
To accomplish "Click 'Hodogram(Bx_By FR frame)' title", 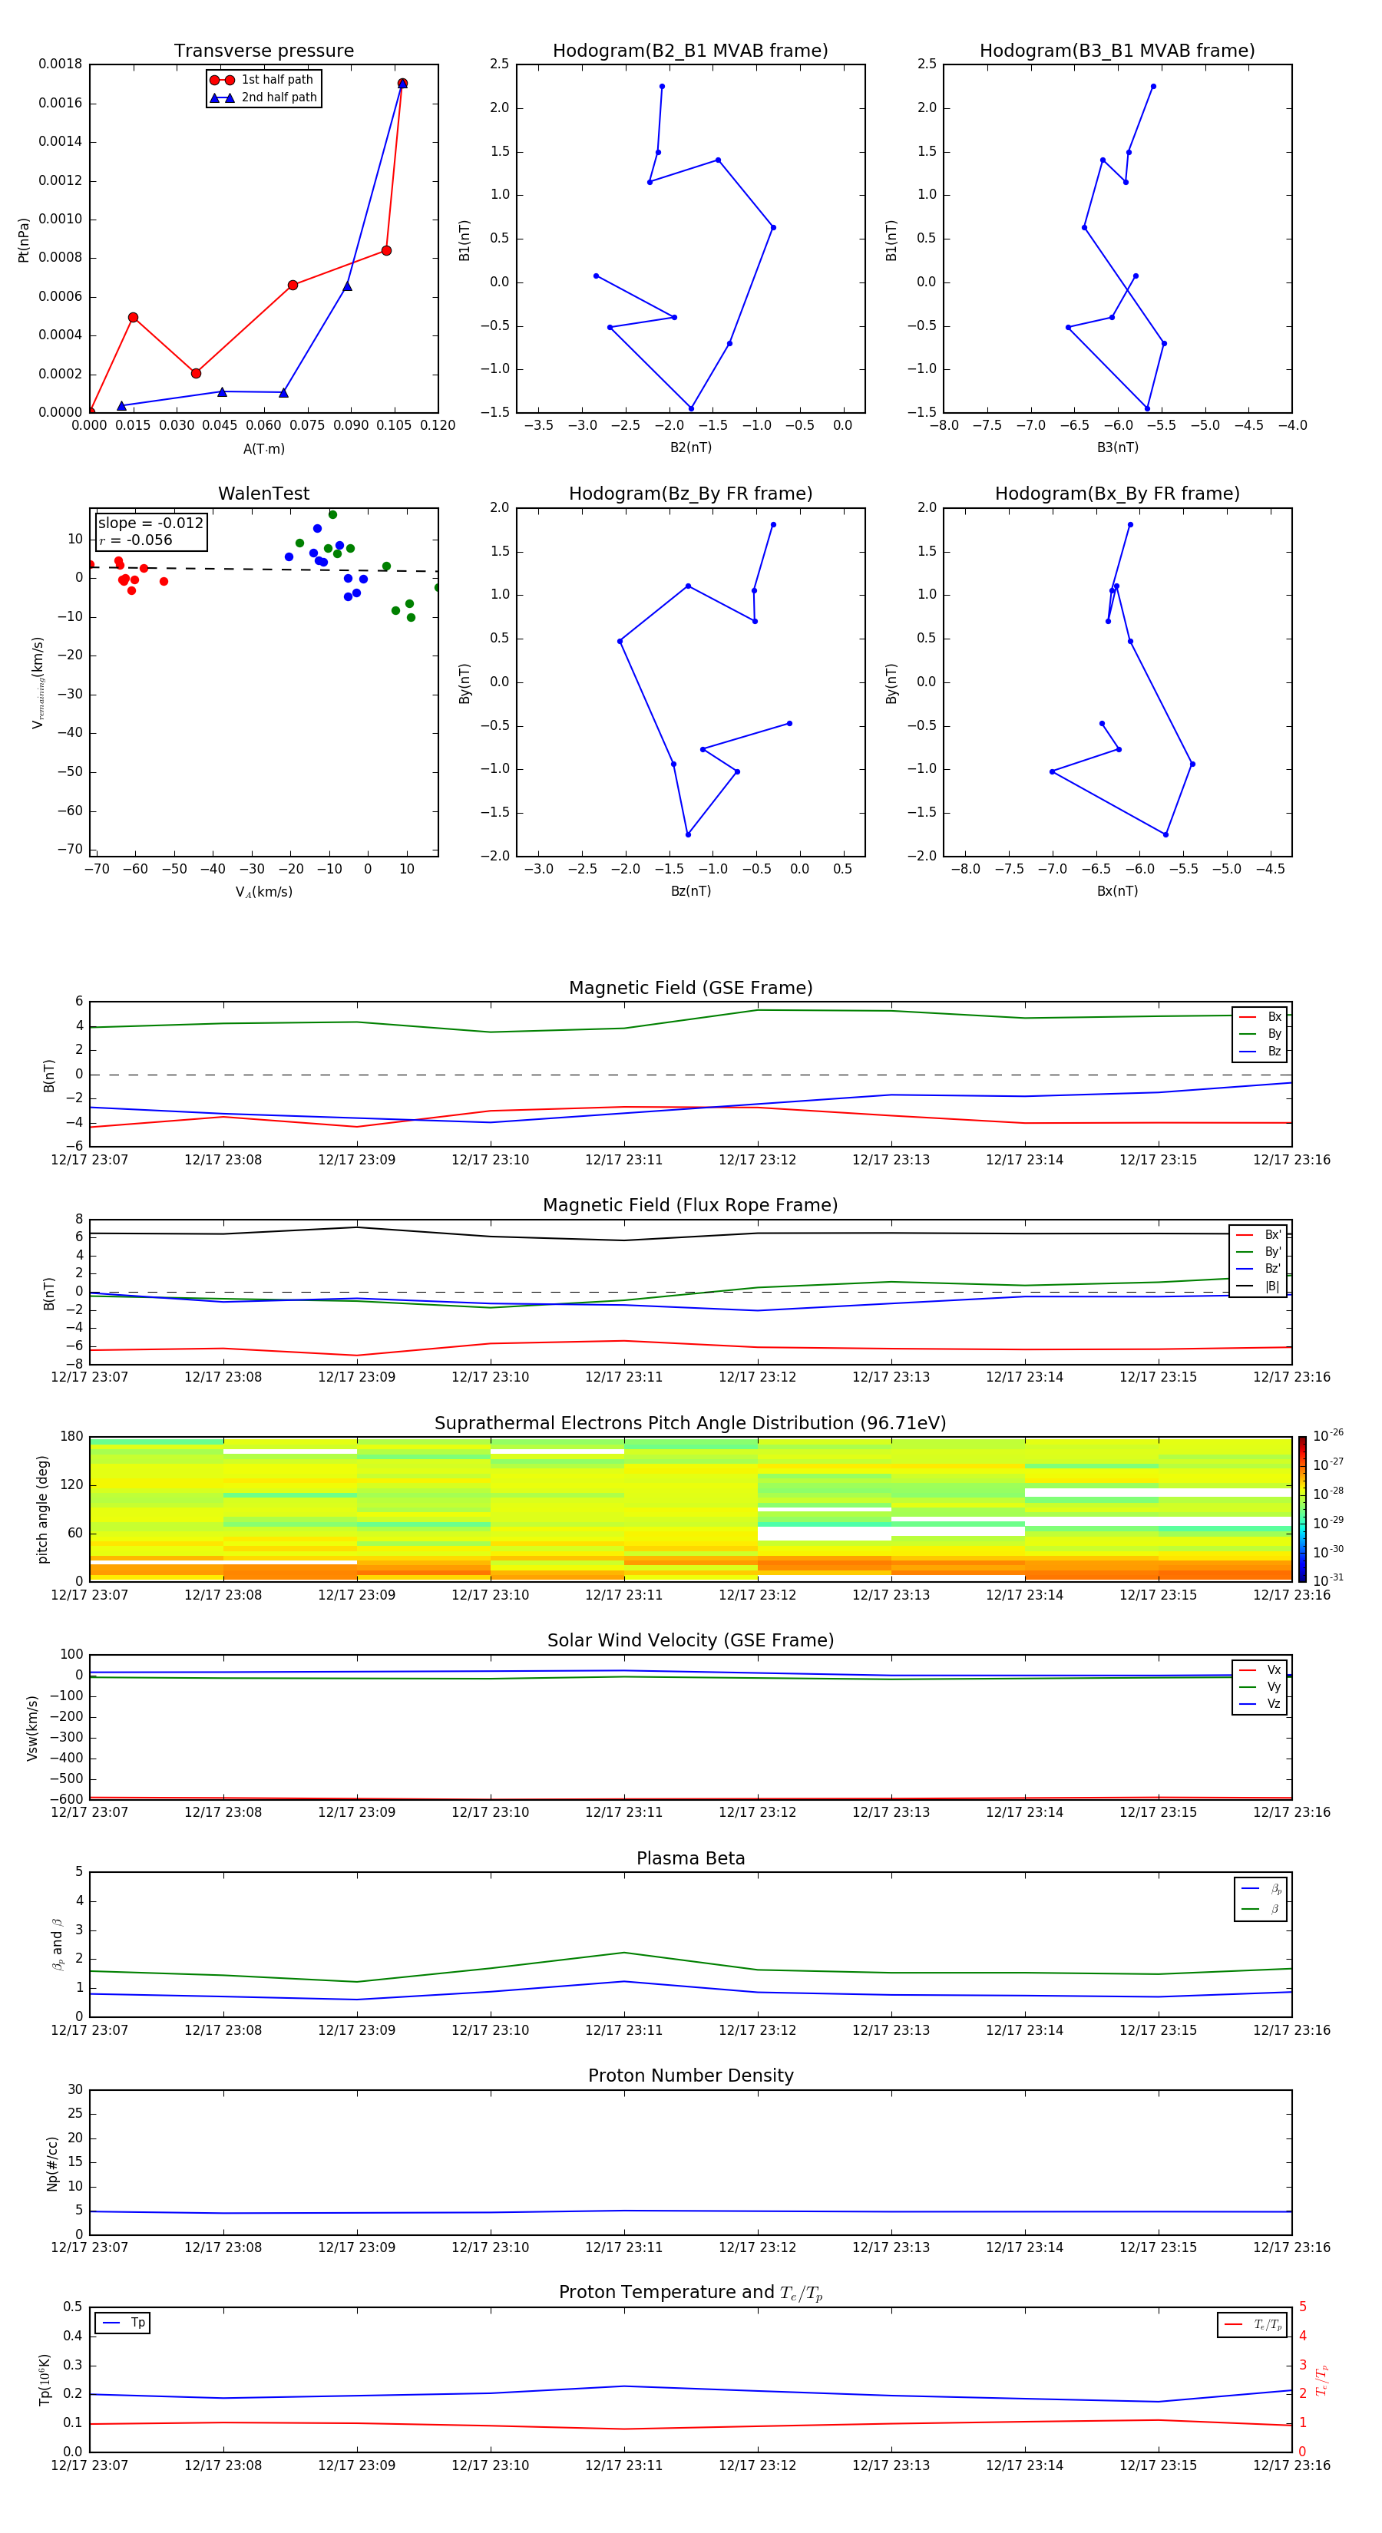I will point(1117,494).
